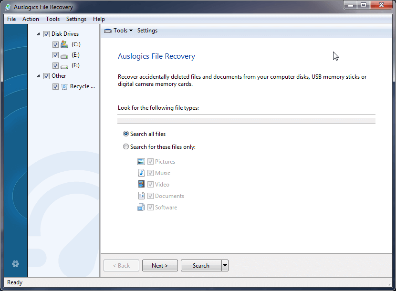Click the gear settings icon in sidebar

coord(15,263)
